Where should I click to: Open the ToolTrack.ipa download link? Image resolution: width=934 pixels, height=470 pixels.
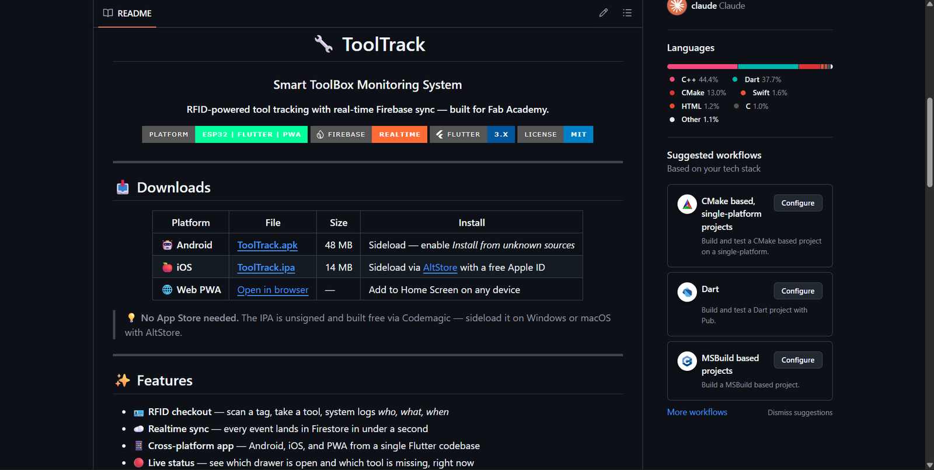click(266, 267)
